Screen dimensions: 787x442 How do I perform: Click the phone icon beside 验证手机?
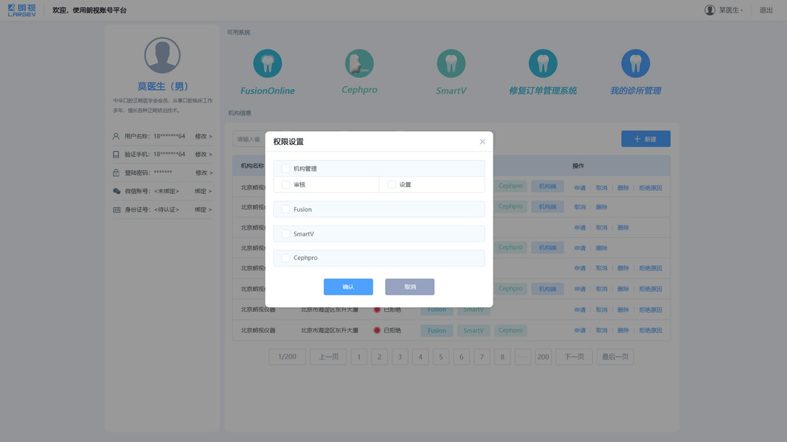[x=116, y=155]
